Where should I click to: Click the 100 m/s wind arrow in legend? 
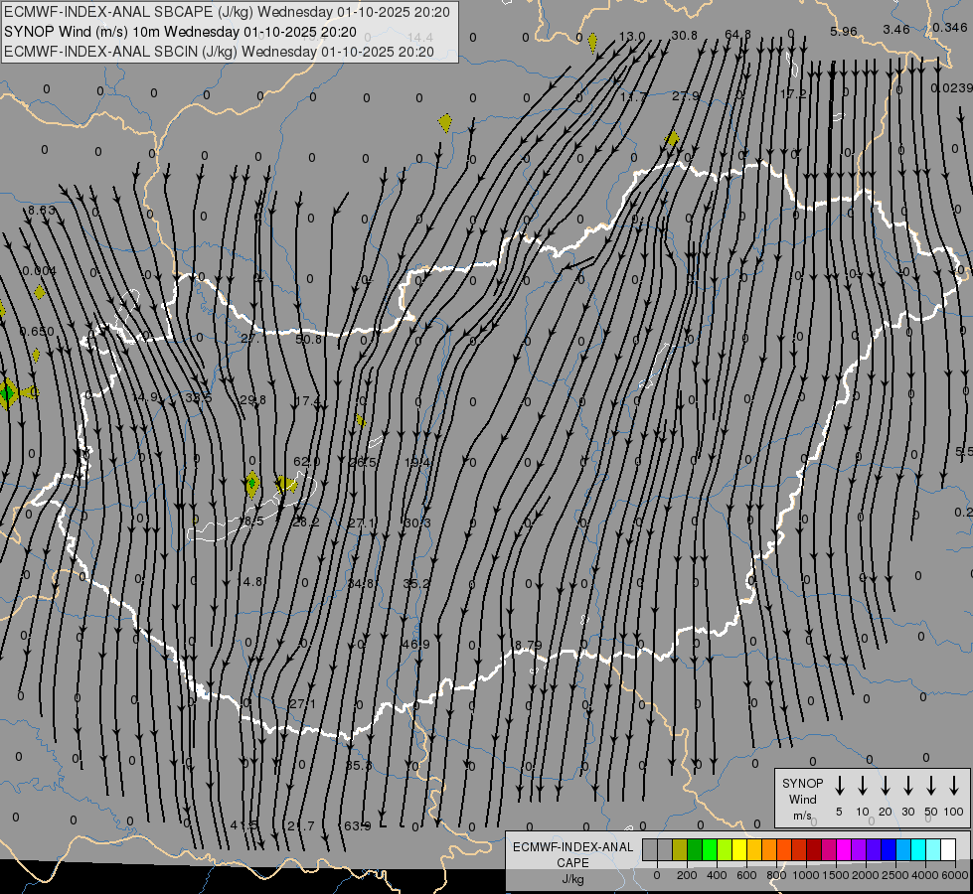tap(954, 786)
